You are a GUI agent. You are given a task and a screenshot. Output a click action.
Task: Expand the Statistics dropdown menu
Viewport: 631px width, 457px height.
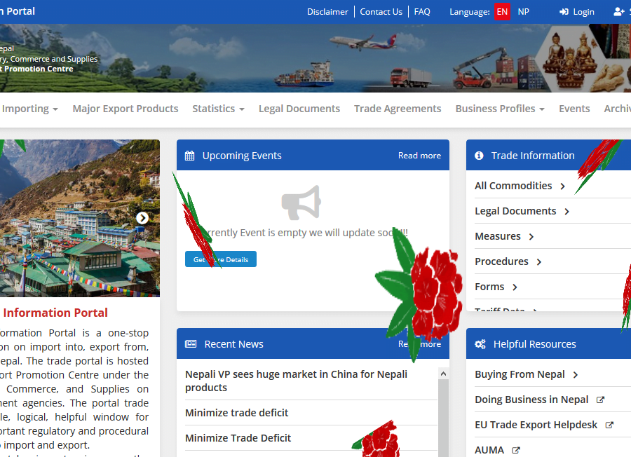tap(218, 109)
